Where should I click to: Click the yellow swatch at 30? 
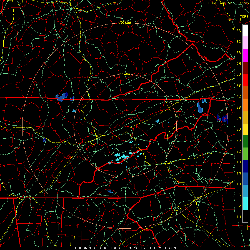245,129
